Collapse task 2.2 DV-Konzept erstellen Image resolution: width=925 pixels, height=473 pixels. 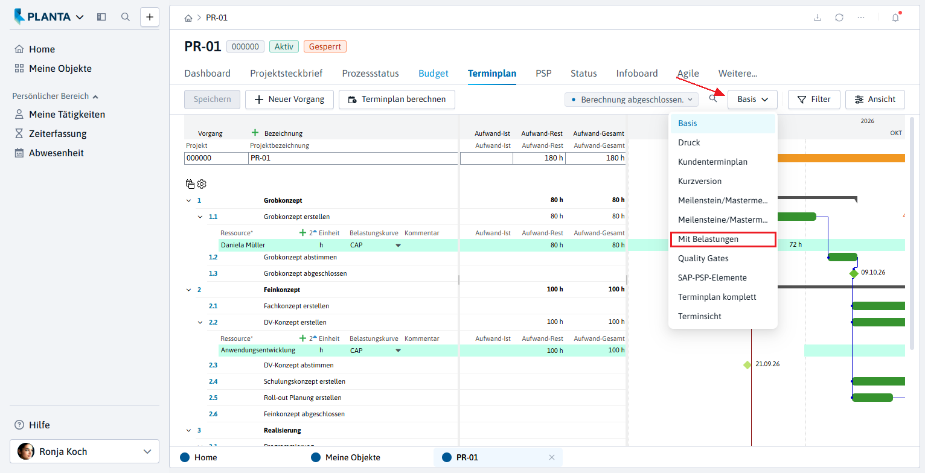tap(200, 322)
